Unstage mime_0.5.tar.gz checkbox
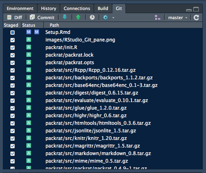The height and width of the screenshot is (173, 206). pyautogui.click(x=13, y=161)
